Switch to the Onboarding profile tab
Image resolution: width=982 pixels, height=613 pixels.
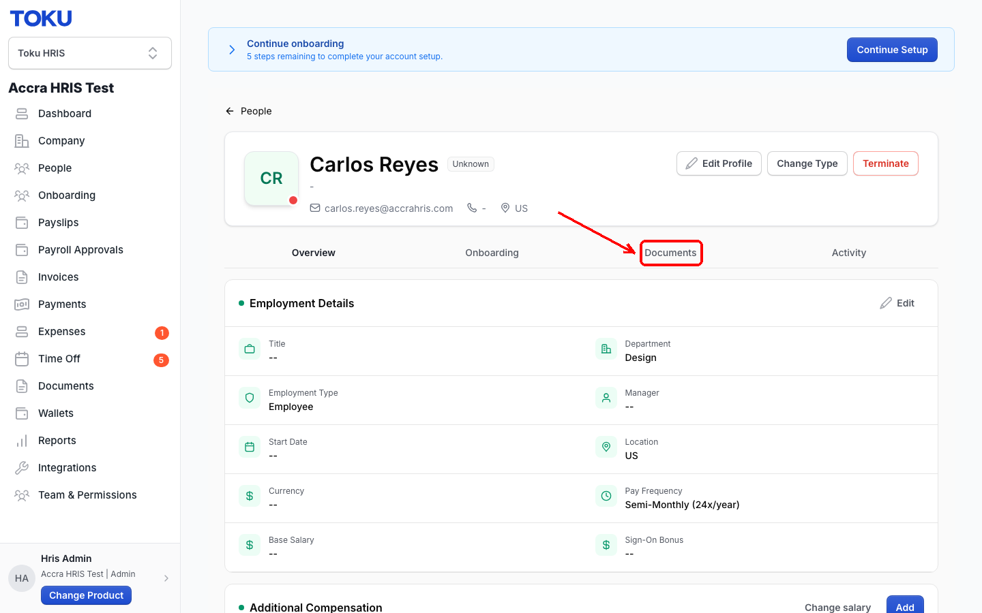coord(492,253)
